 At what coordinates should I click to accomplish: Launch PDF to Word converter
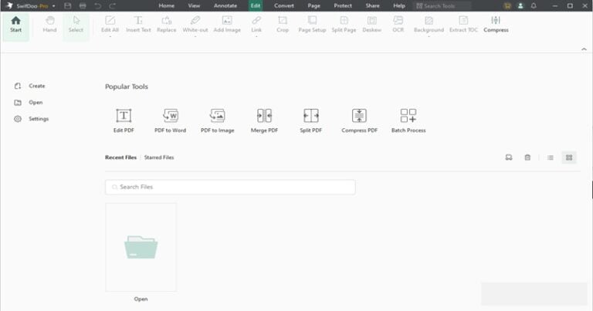click(170, 120)
